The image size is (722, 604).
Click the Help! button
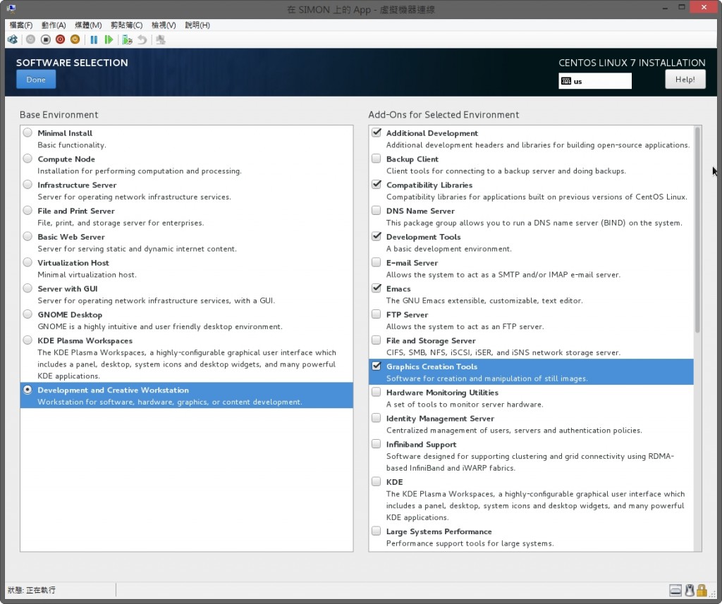(685, 79)
